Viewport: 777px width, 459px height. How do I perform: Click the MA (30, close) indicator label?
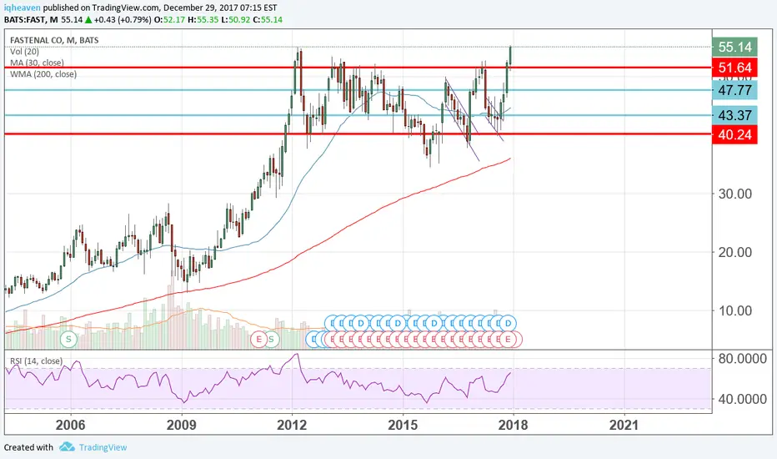click(x=37, y=63)
